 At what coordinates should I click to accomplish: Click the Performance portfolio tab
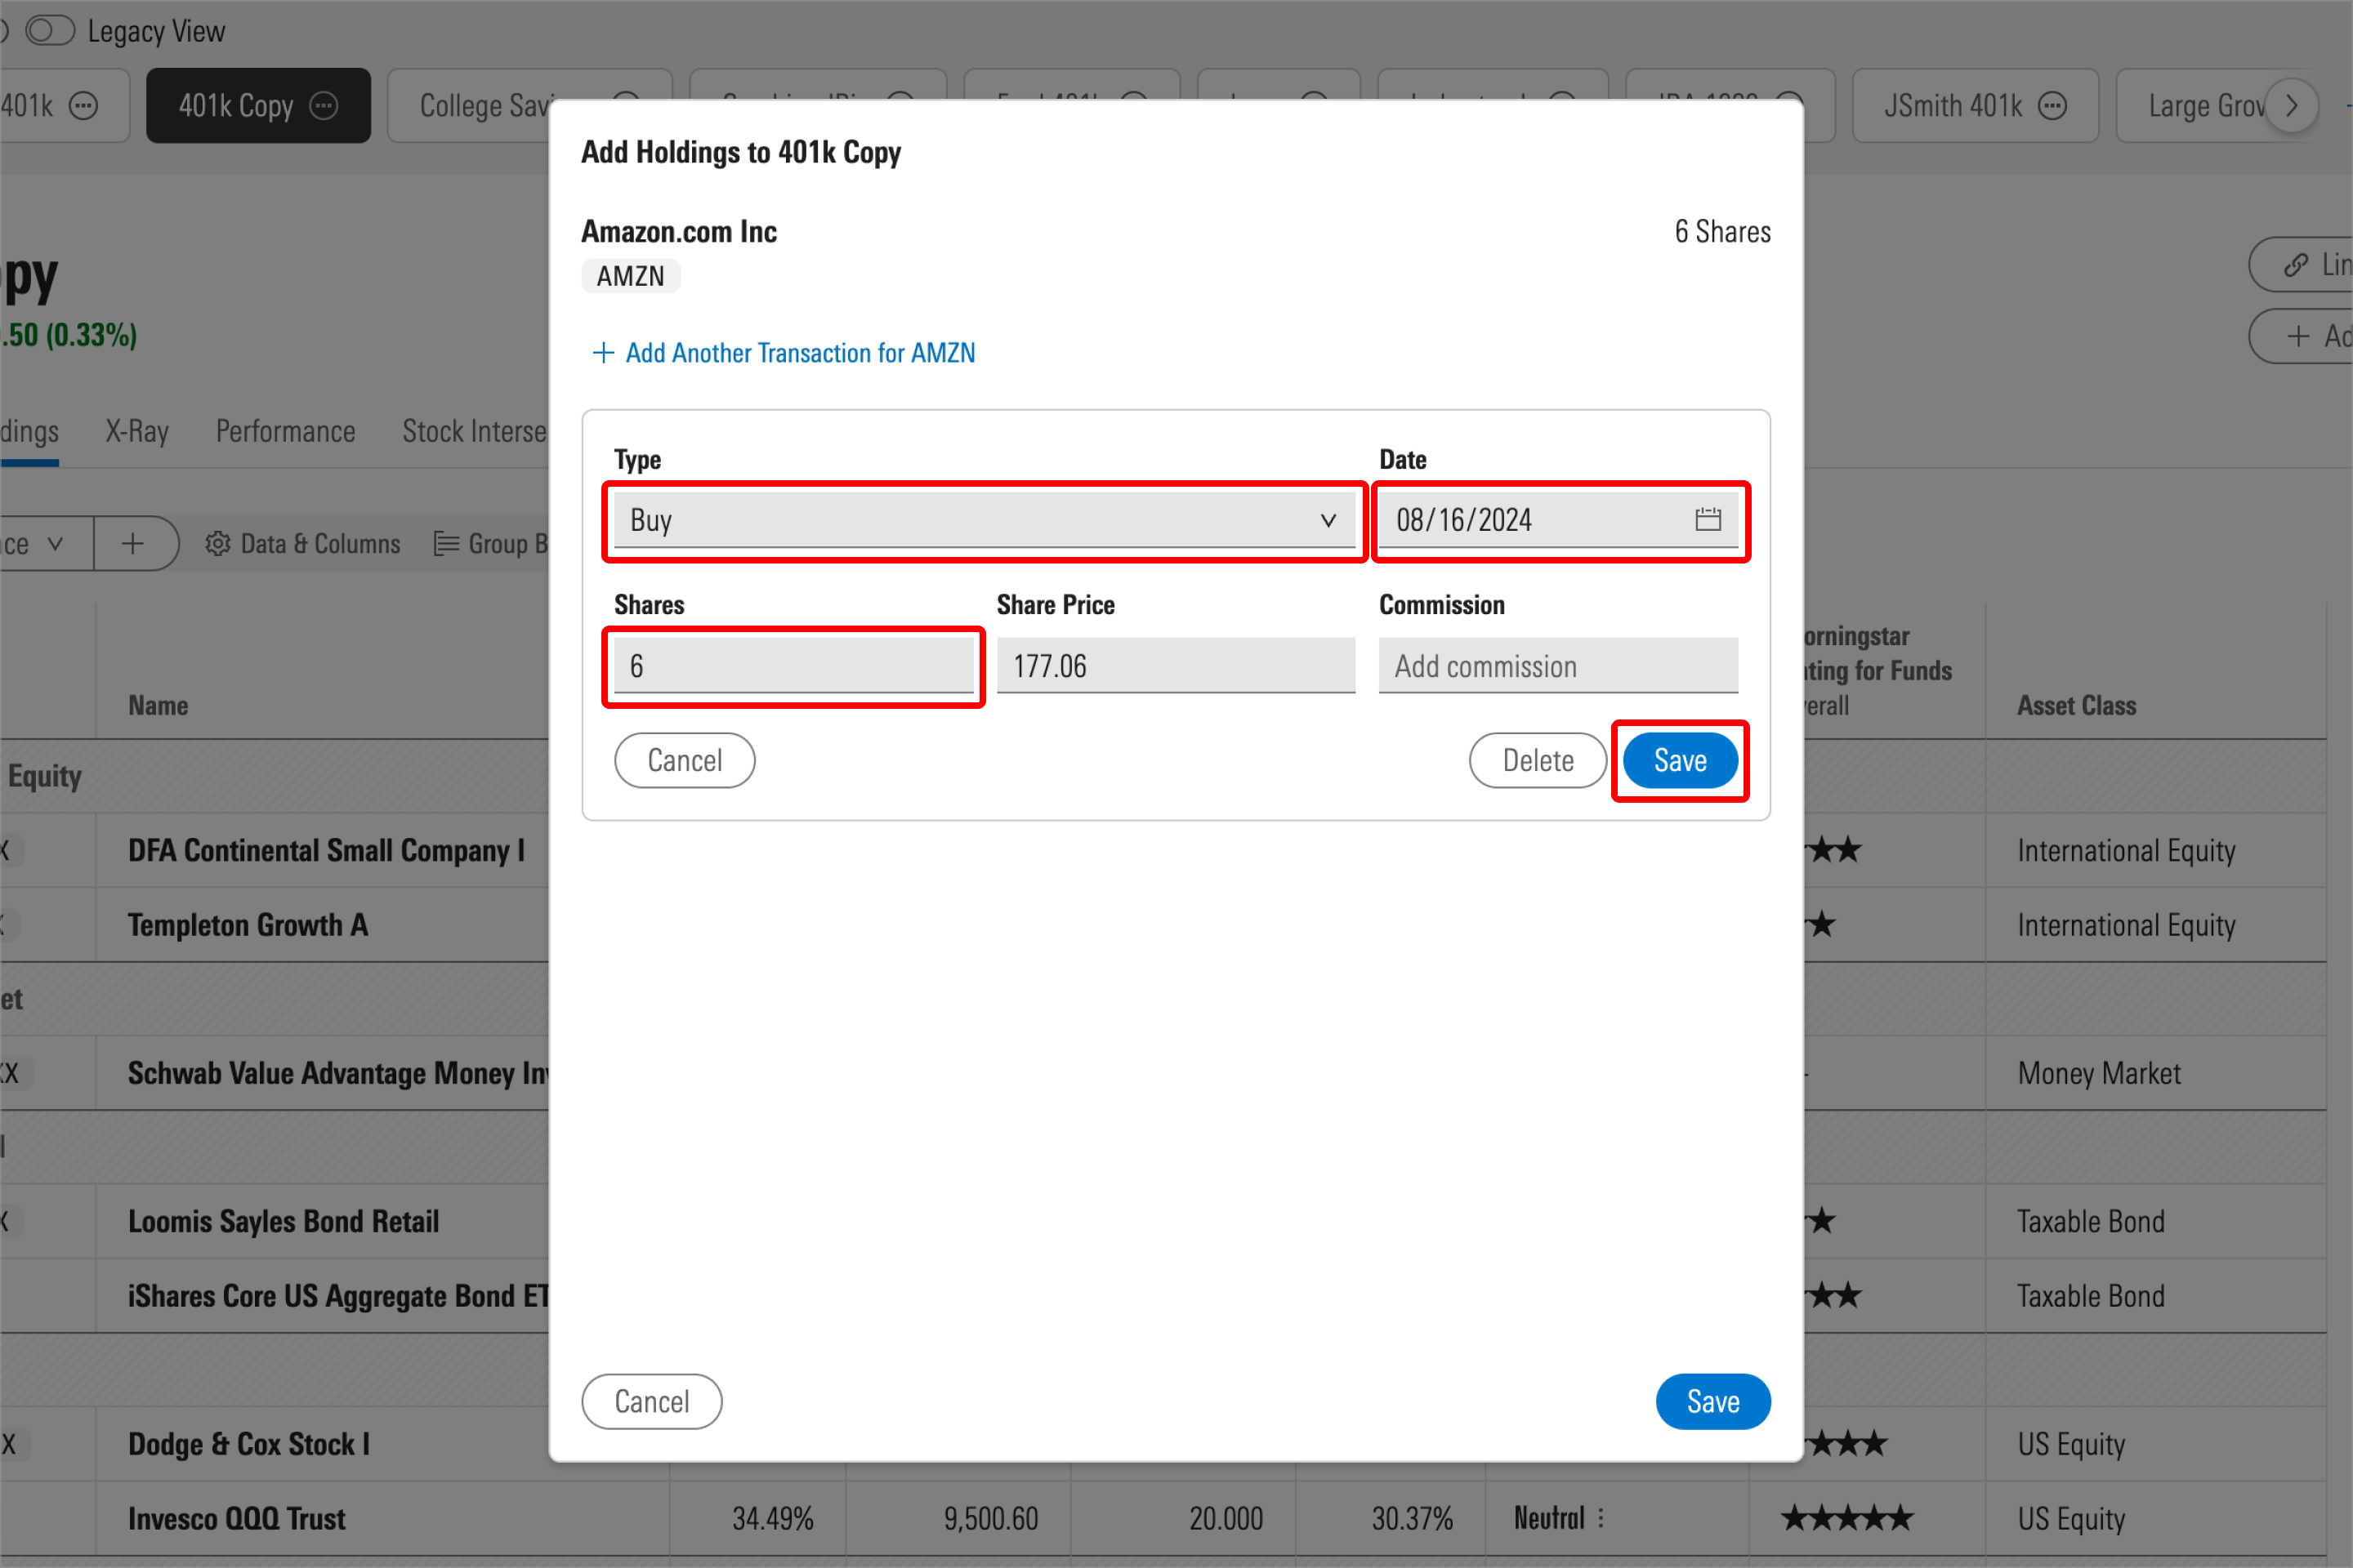tap(284, 429)
